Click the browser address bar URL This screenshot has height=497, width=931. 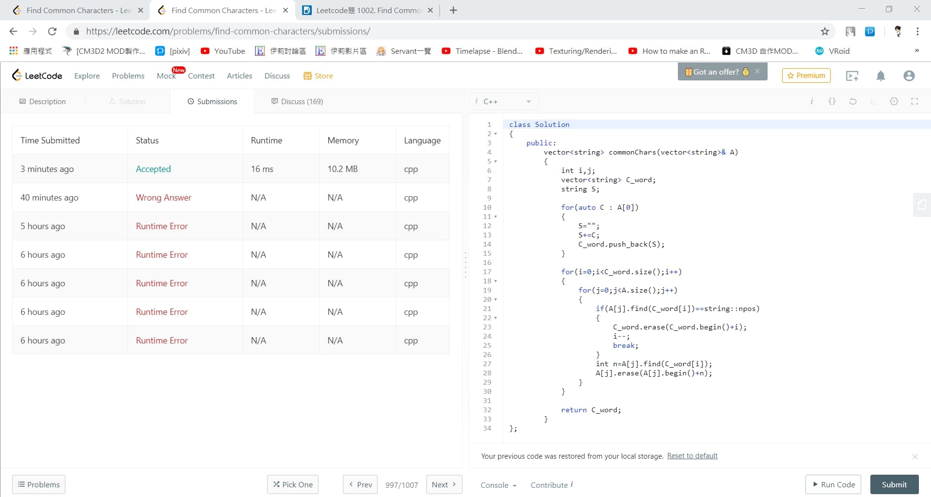(228, 31)
